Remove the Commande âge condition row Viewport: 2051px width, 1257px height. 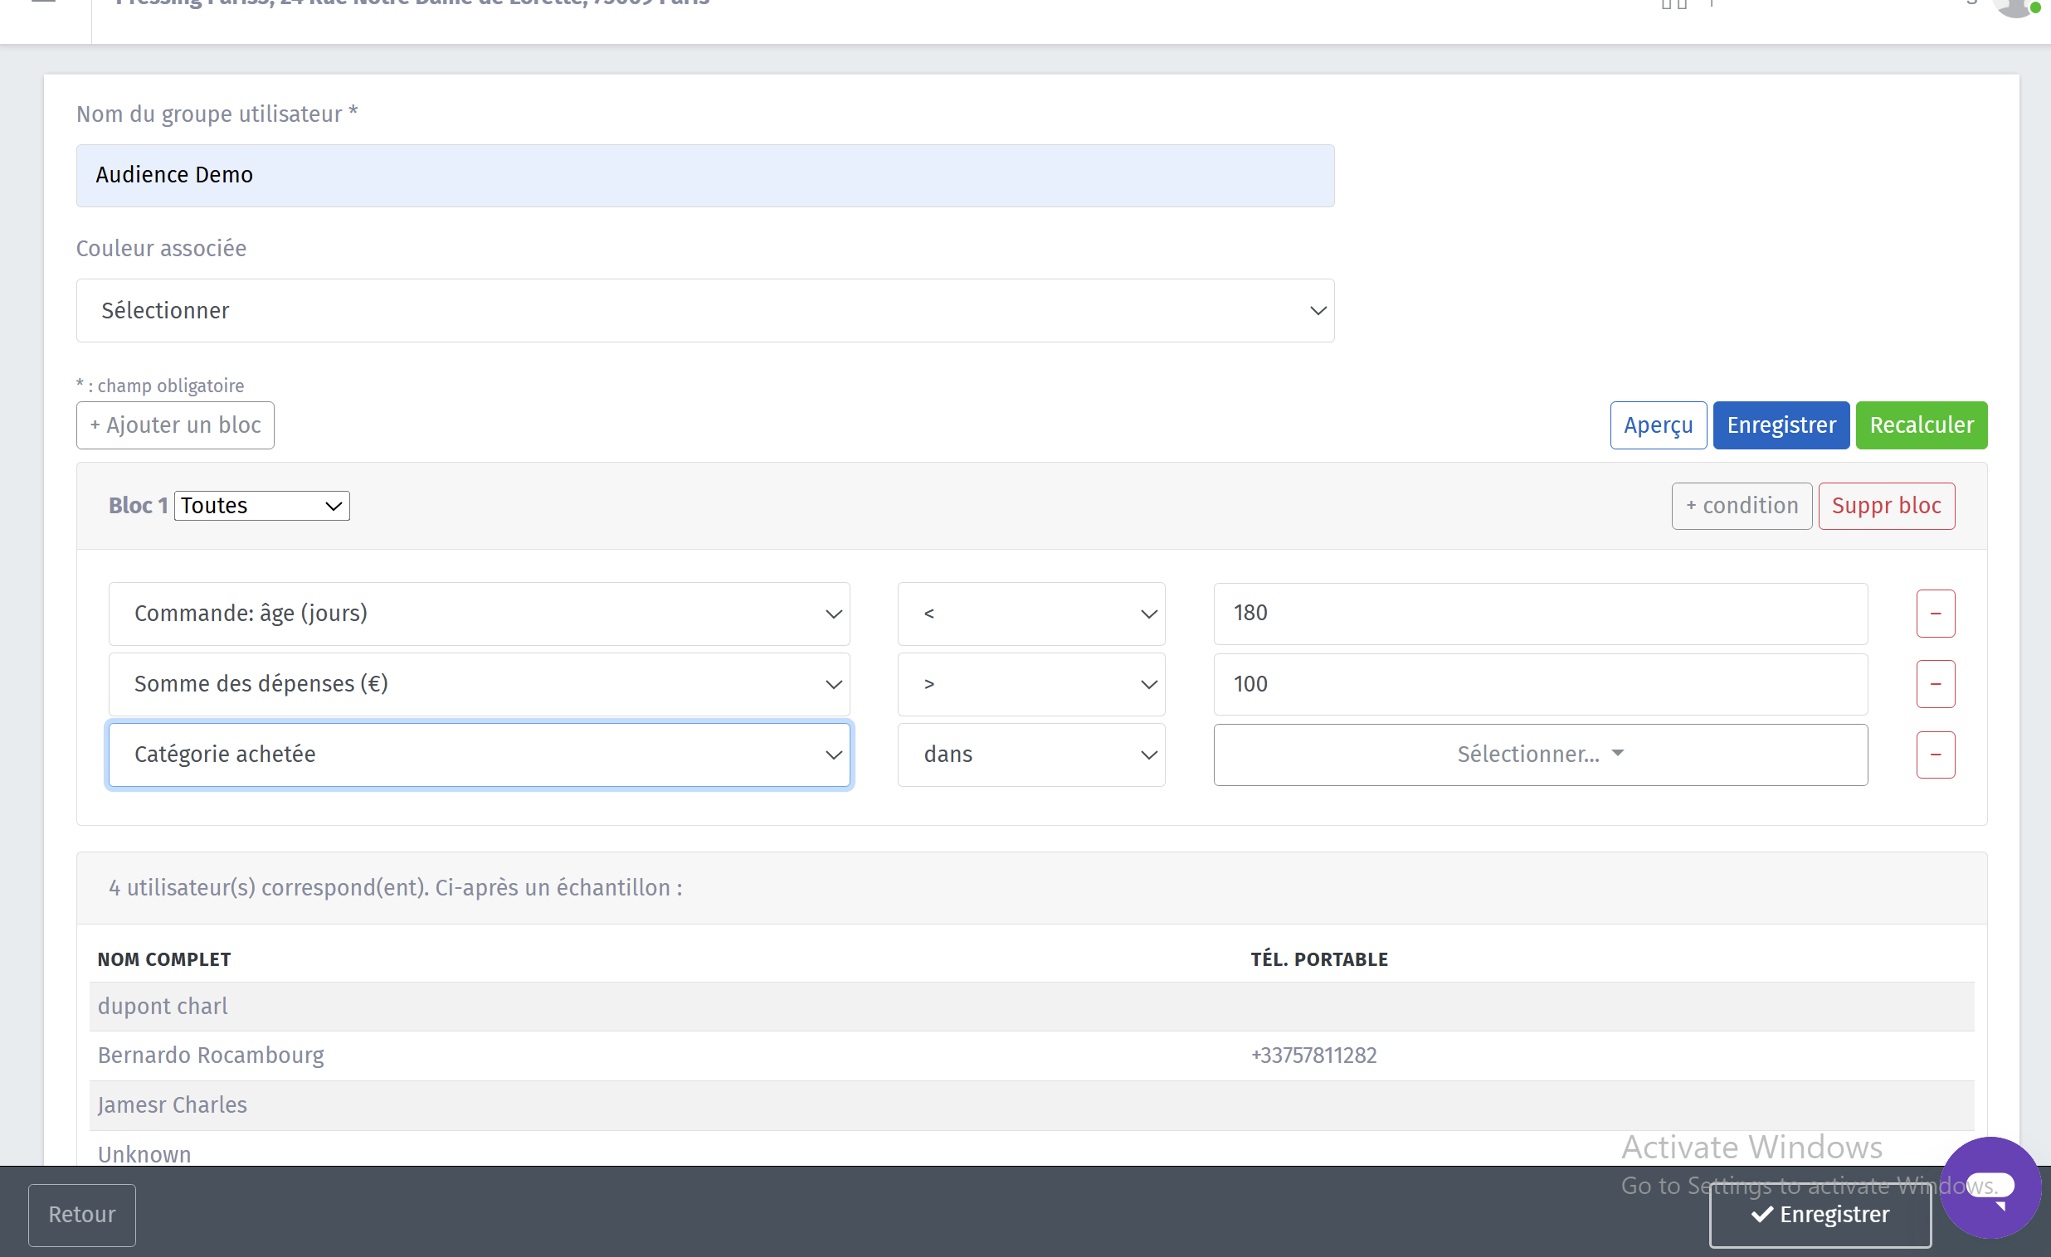coord(1935,614)
